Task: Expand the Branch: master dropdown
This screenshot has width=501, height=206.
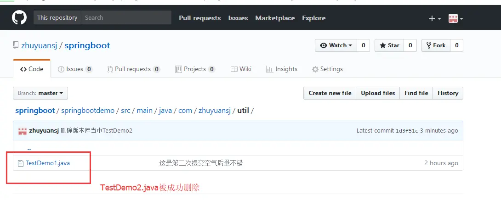Action: (40, 93)
